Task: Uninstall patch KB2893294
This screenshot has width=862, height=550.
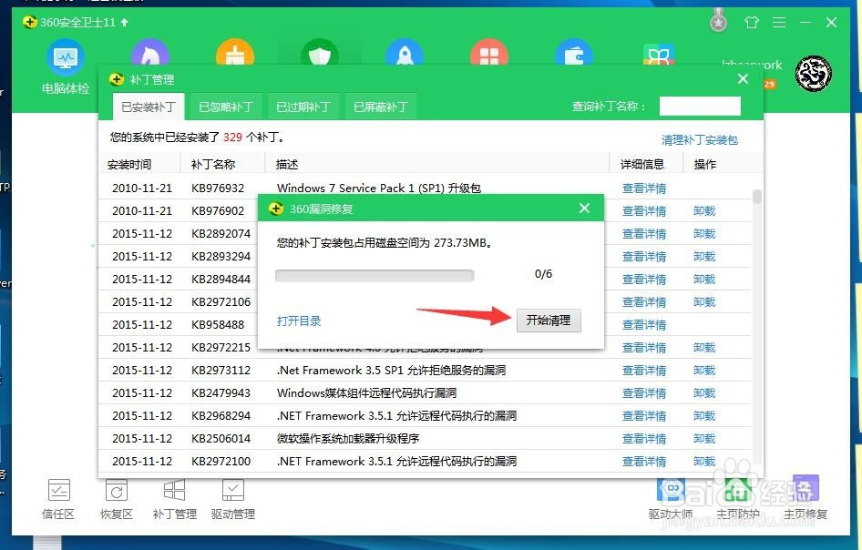Action: click(x=704, y=257)
